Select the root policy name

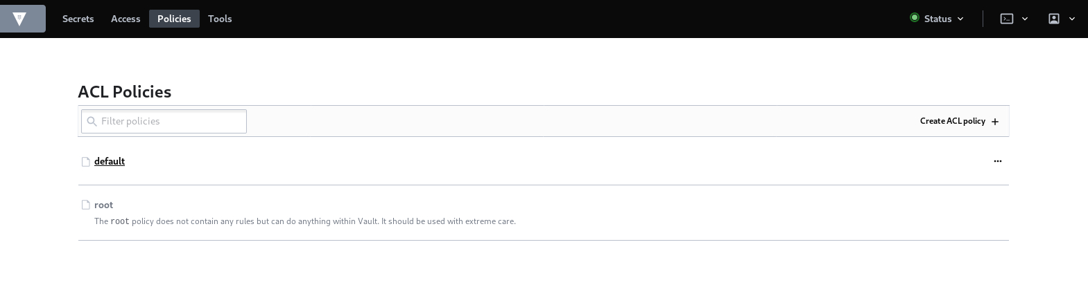(x=104, y=205)
